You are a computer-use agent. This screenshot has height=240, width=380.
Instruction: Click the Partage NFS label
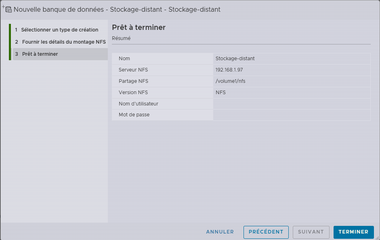tap(134, 81)
